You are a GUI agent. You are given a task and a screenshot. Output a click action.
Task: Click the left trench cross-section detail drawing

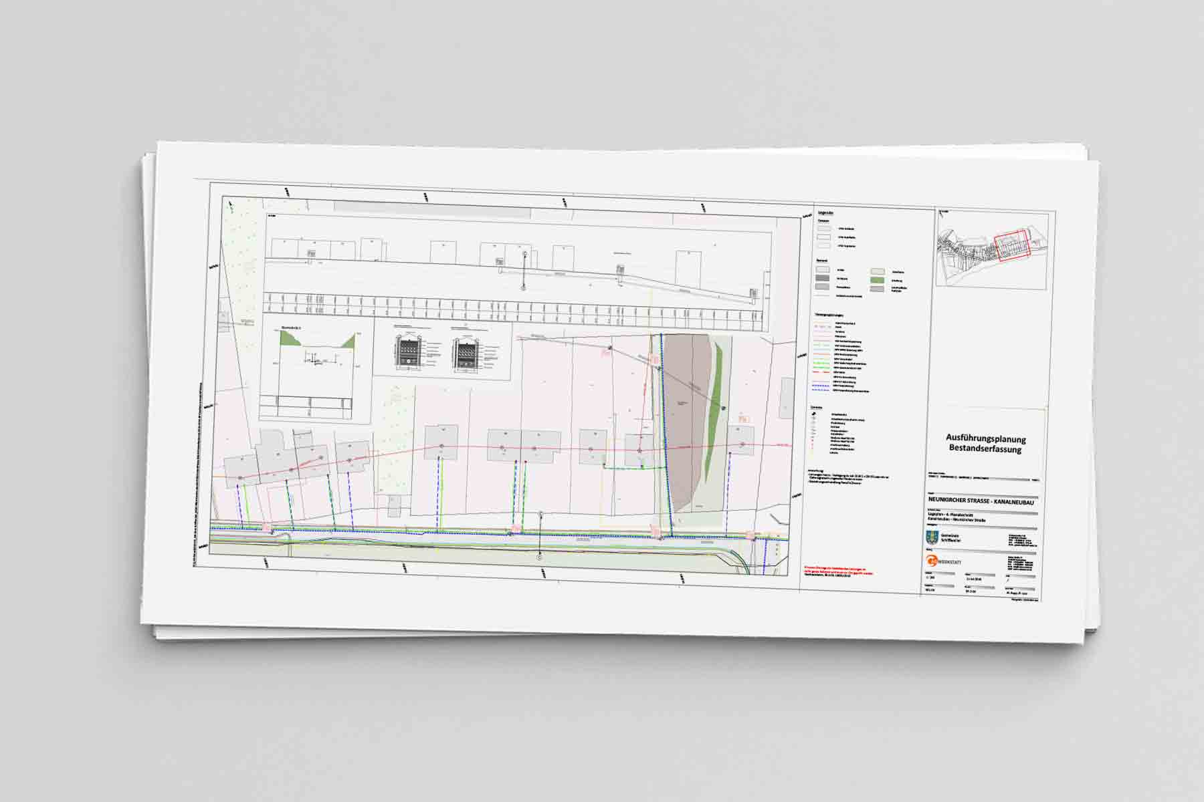click(407, 352)
